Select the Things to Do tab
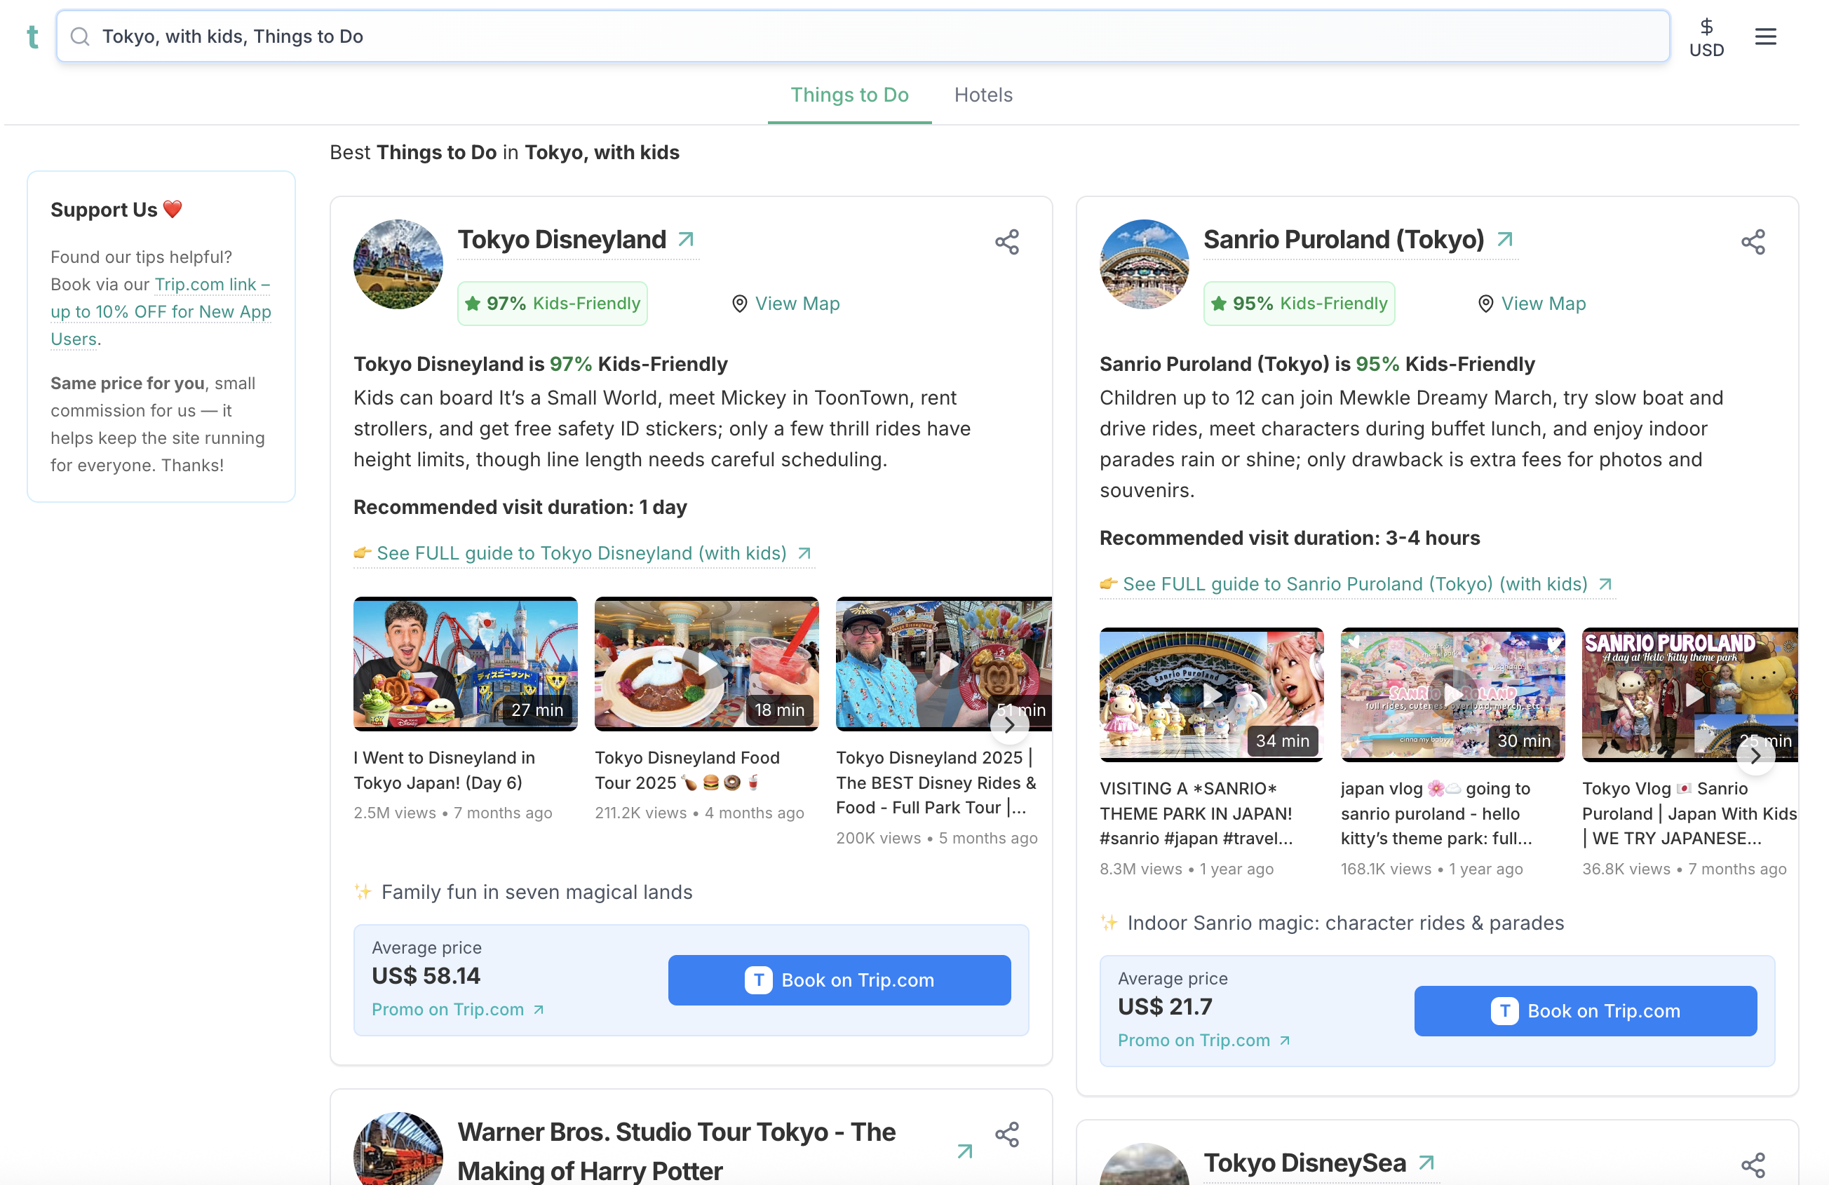1829x1185 pixels. 849,95
